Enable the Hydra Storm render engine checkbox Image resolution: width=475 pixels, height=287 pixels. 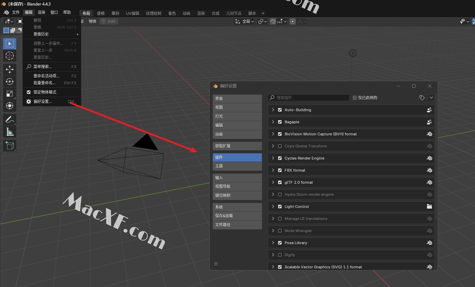pos(280,194)
